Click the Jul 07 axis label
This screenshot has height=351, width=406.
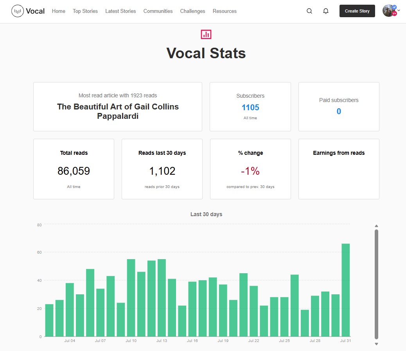(x=100, y=341)
